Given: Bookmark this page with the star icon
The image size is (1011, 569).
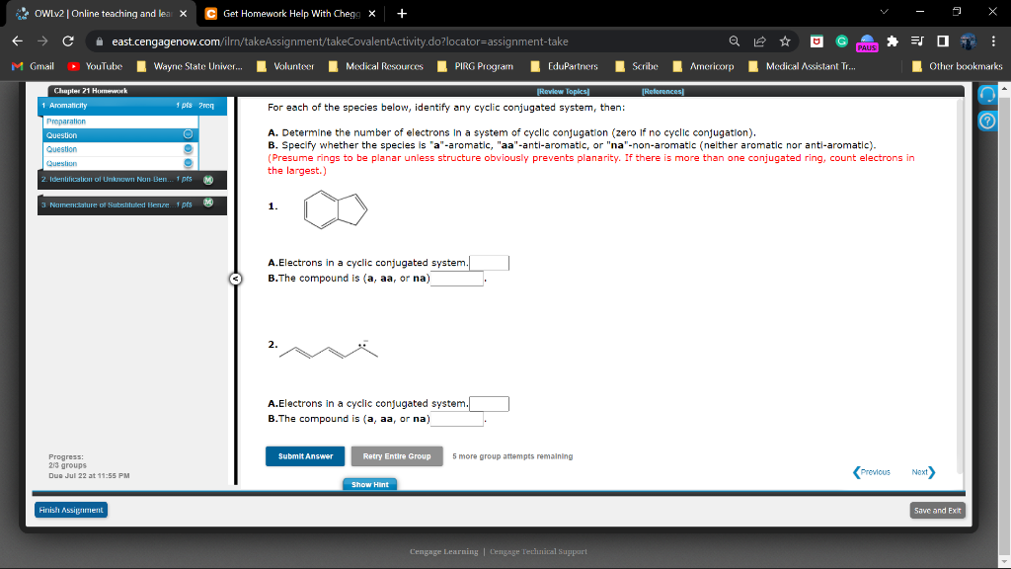Looking at the screenshot, I should (x=785, y=41).
